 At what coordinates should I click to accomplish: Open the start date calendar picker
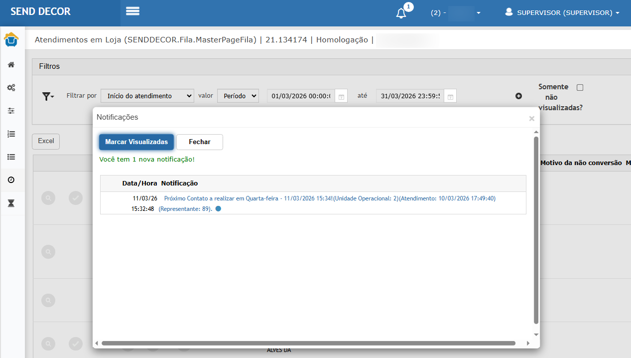click(341, 96)
